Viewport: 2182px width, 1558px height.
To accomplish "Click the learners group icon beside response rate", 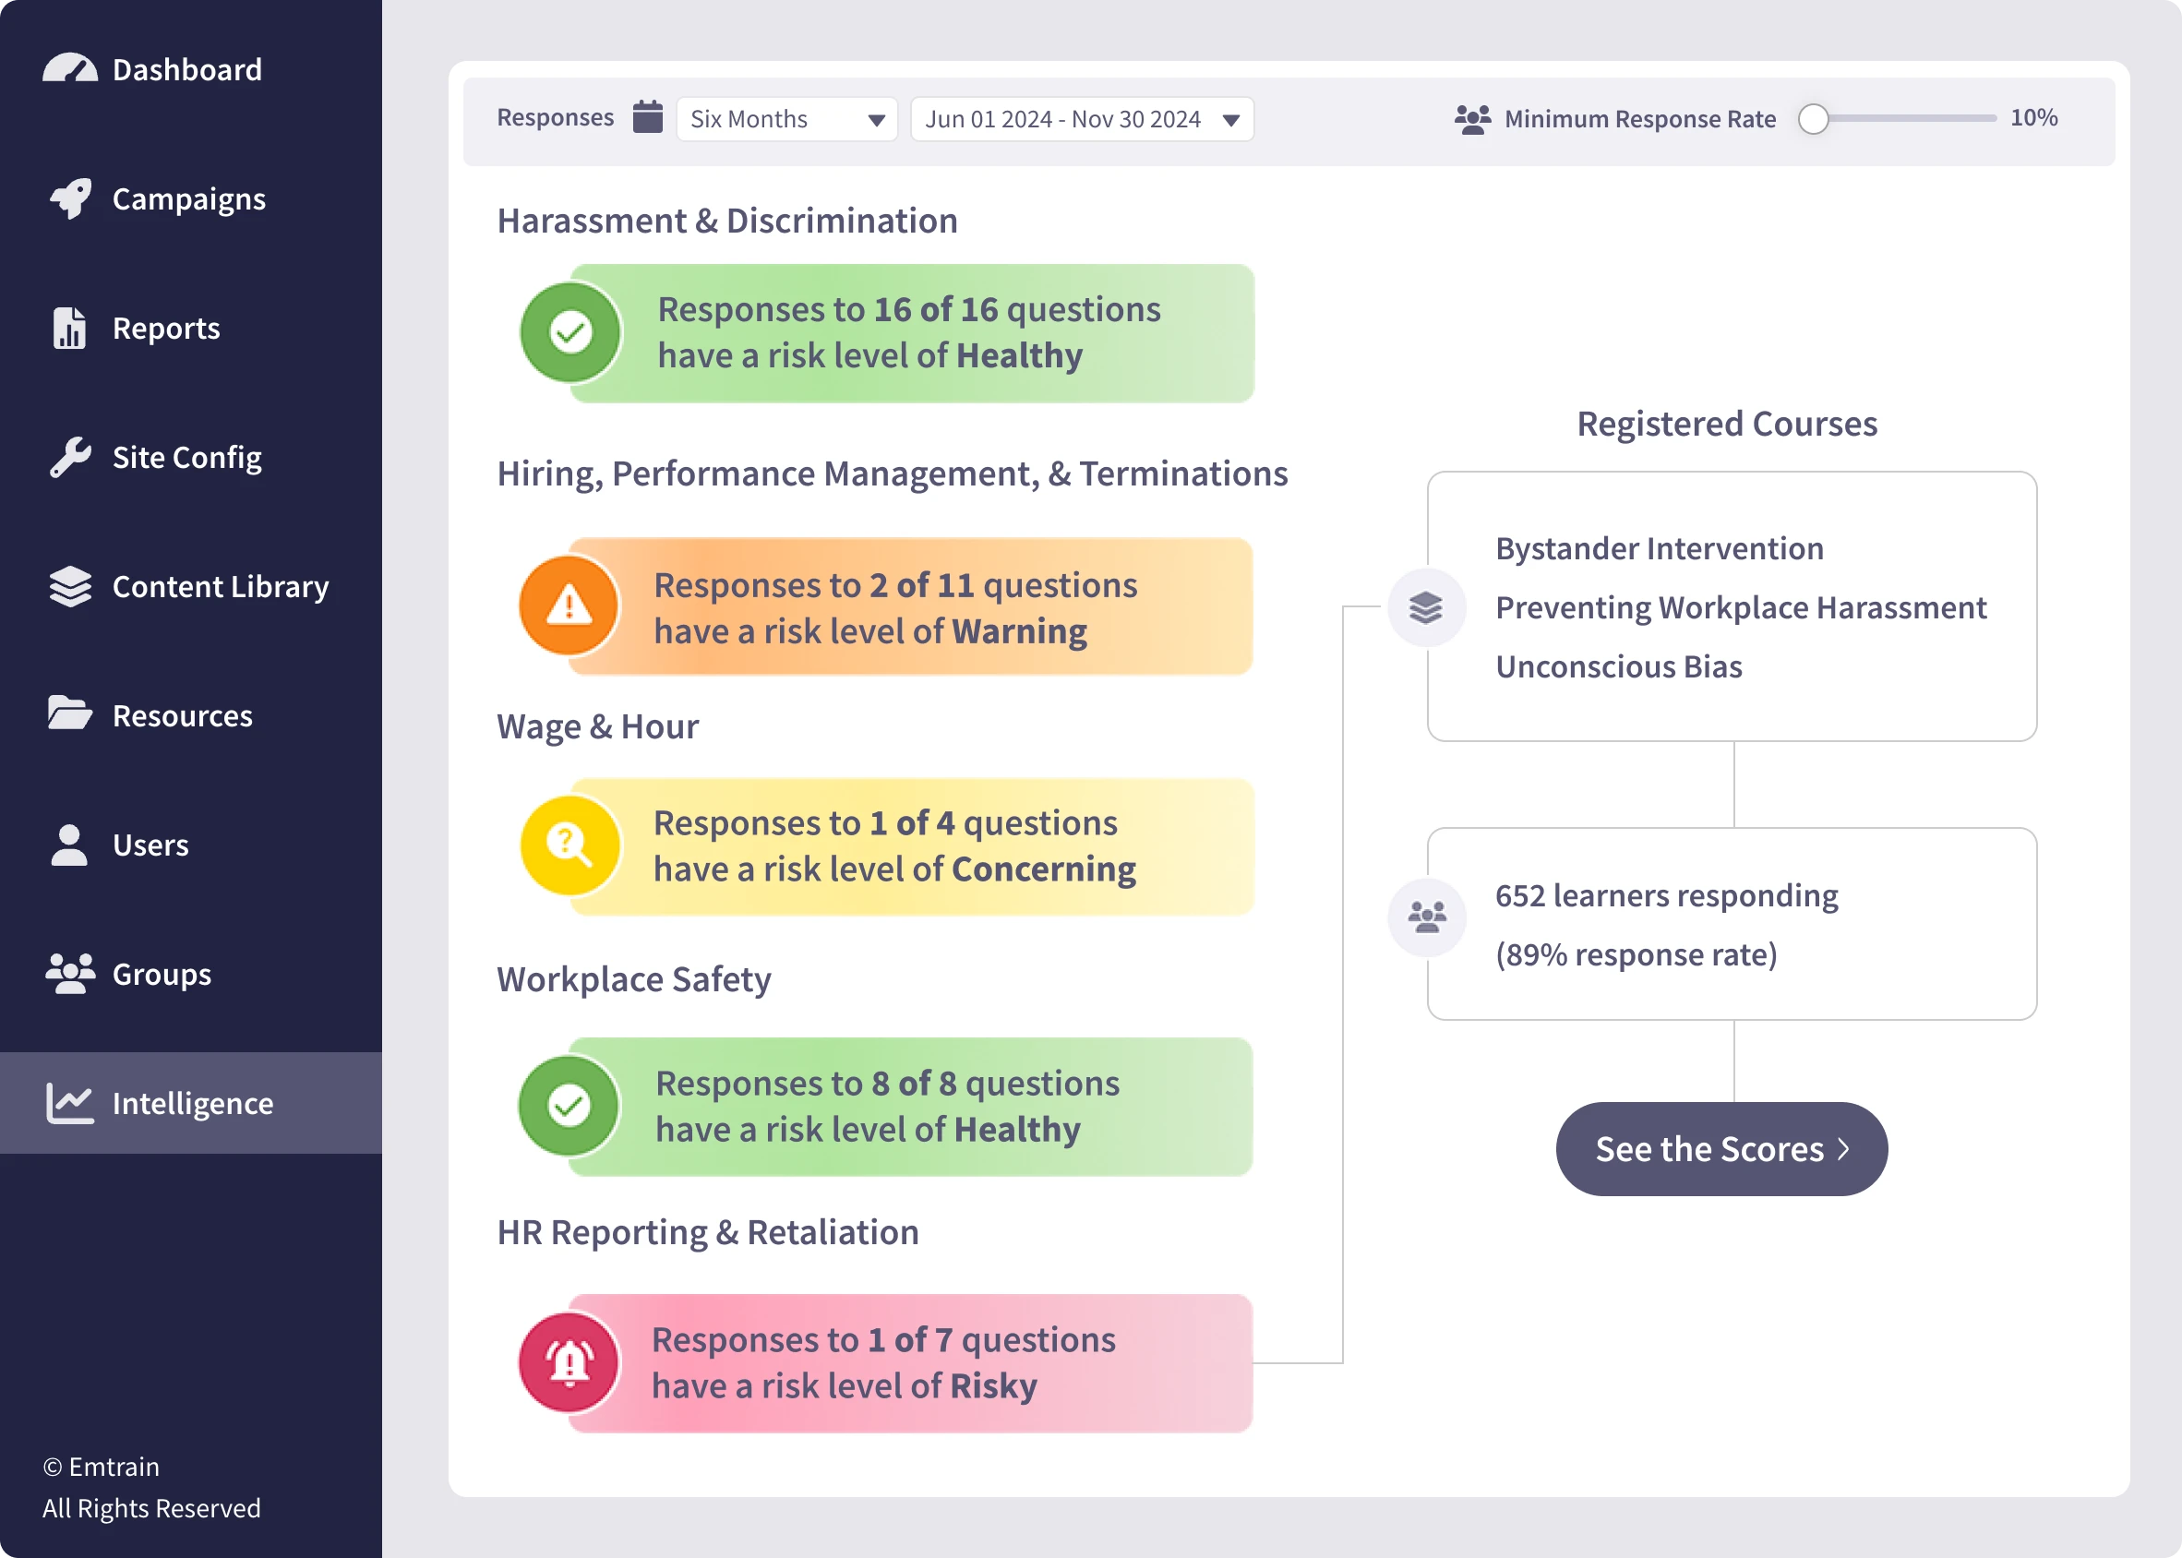I will click(x=1426, y=917).
